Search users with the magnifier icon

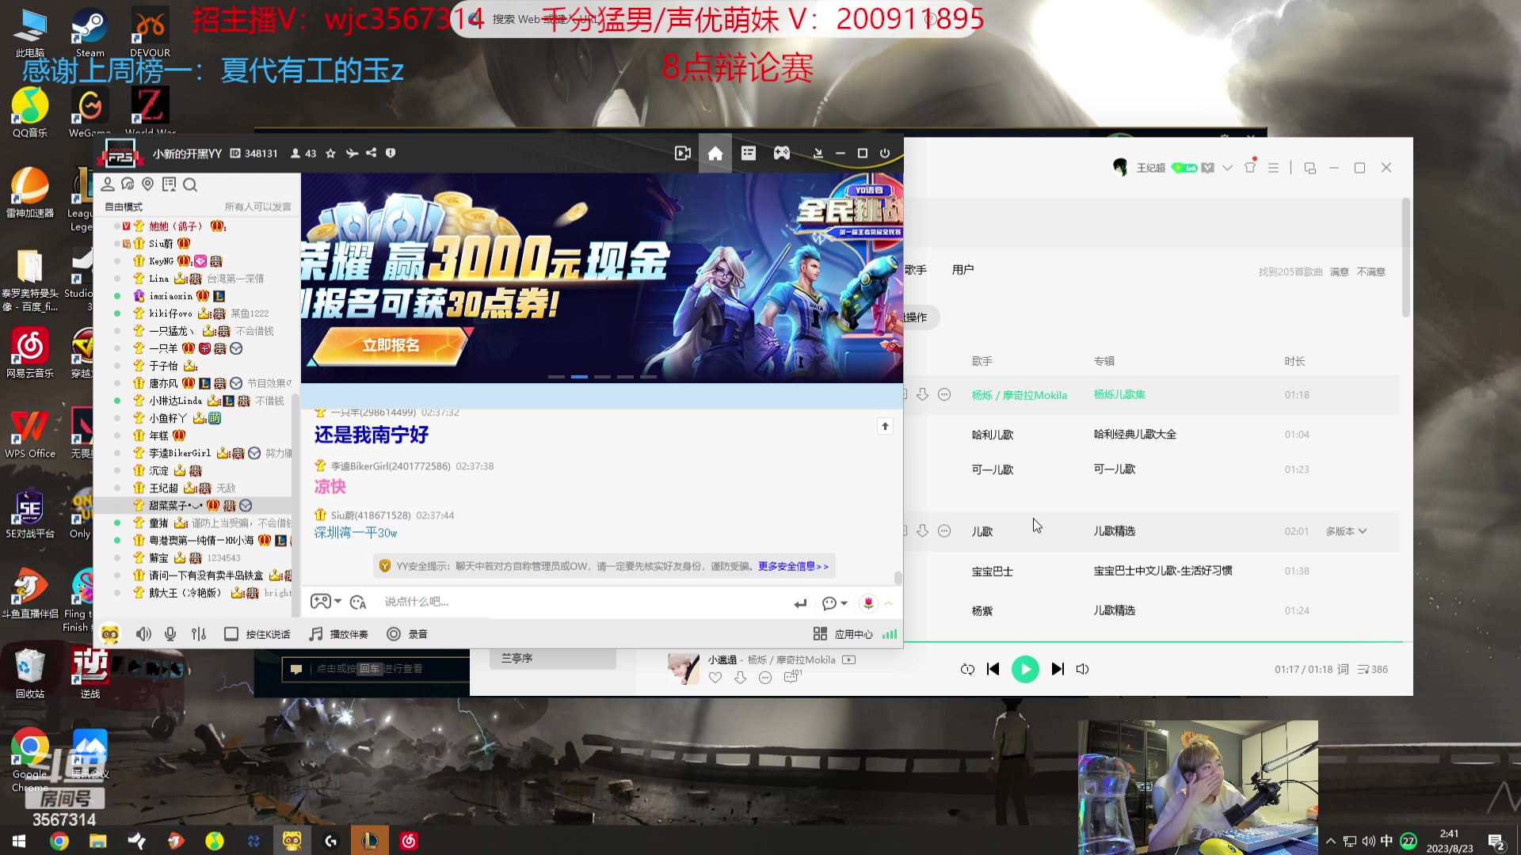pos(190,185)
